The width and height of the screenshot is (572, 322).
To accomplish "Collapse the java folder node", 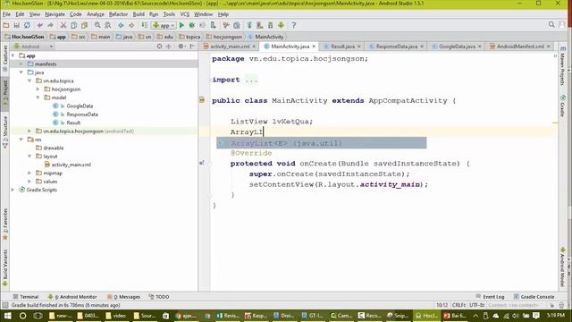I will [x=21, y=72].
